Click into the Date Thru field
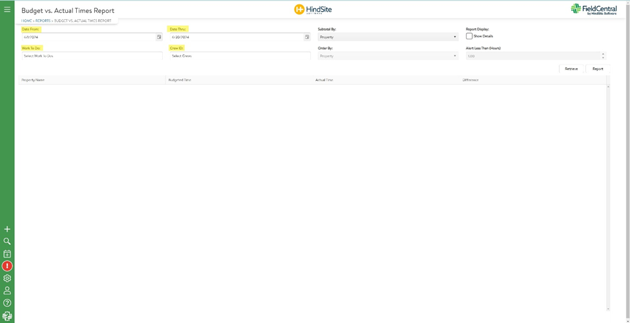 pyautogui.click(x=236, y=37)
